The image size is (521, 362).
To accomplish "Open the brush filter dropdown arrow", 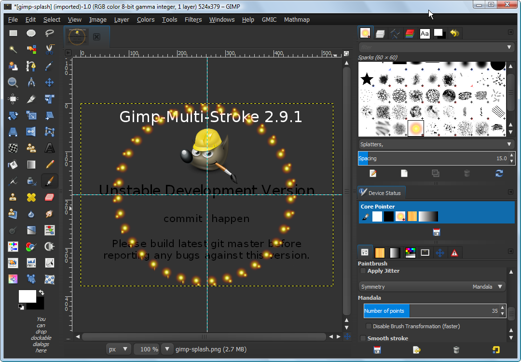I will 509,47.
